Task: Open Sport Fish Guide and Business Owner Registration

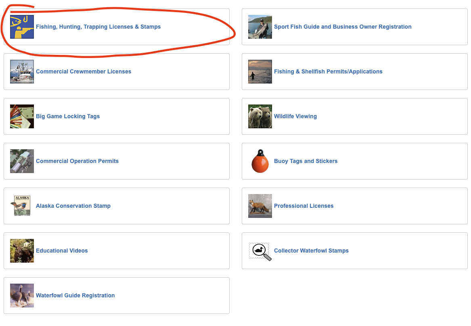Action: 343,27
